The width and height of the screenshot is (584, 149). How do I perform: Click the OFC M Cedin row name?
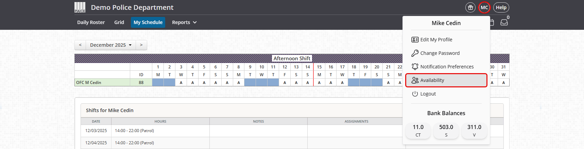click(89, 83)
